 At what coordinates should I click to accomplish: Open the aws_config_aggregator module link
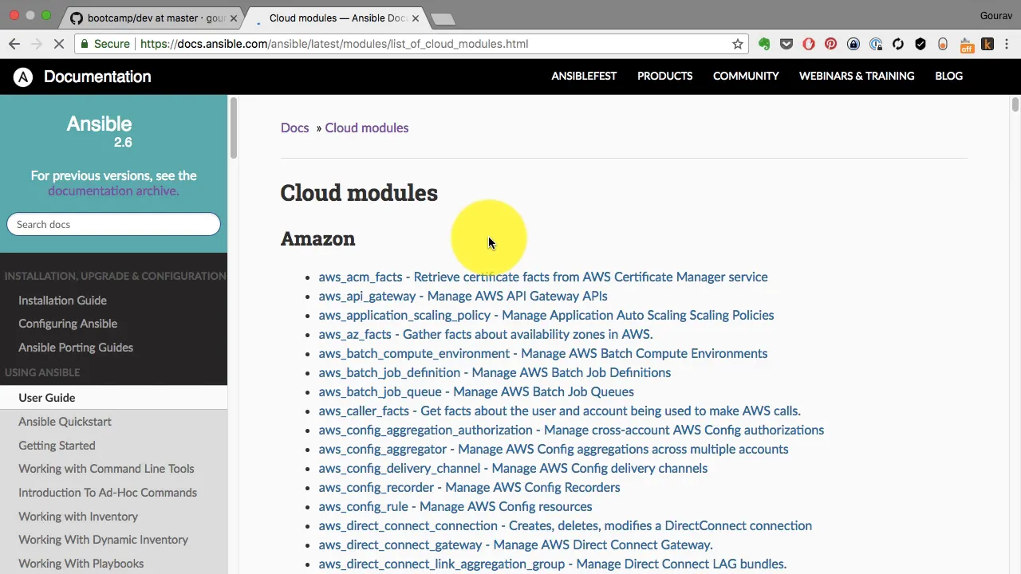tap(554, 449)
